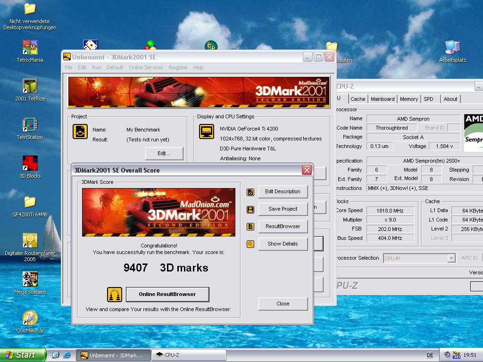Switch to the Memory tab in CPU-Z
Screen dimensions: 483x362
pos(409,99)
